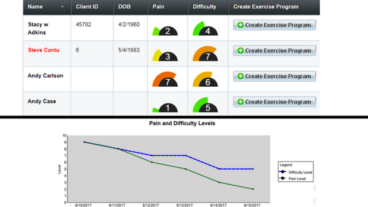Click Andy Case's difficulty gauge showing 5
The width and height of the screenshot is (368, 207).
coord(205,105)
